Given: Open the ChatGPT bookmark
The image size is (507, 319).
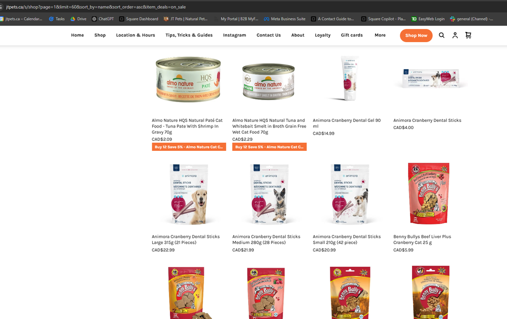Looking at the screenshot, I should (x=103, y=19).
